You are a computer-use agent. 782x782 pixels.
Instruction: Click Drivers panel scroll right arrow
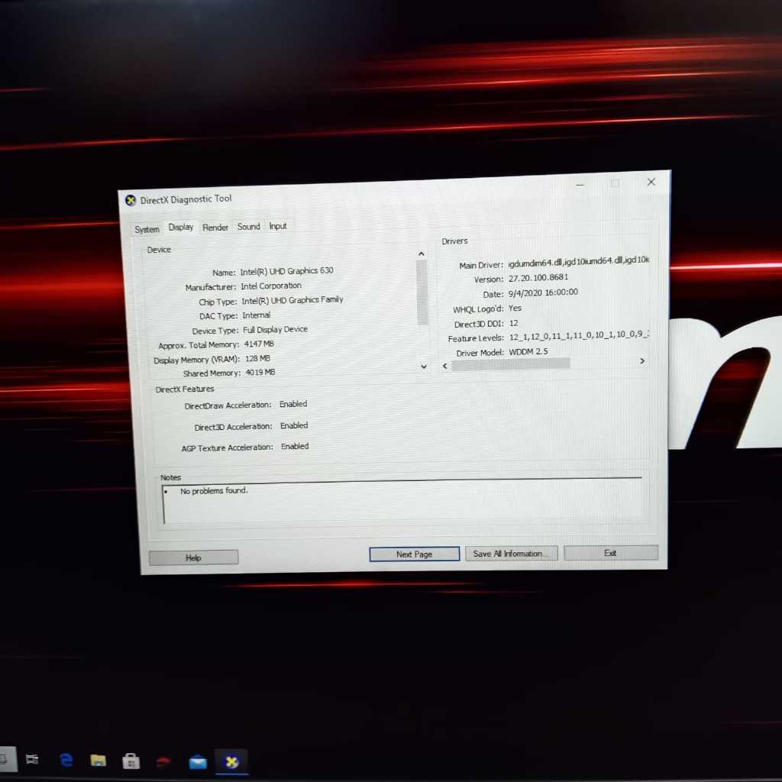click(x=642, y=360)
